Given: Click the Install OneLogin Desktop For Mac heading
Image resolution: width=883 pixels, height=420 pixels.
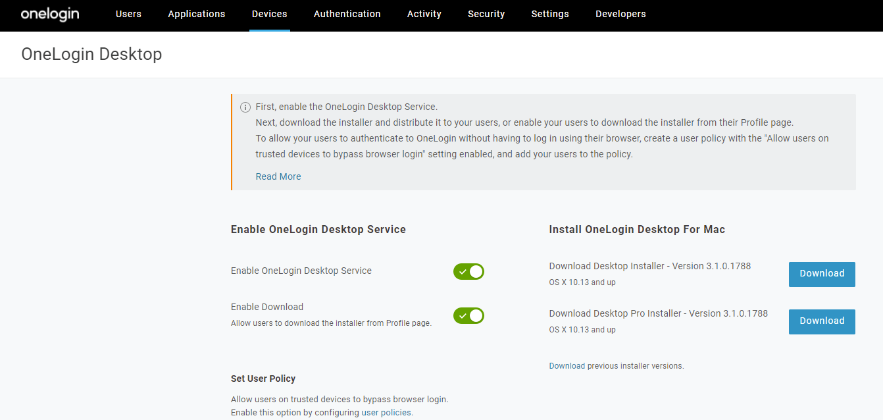Looking at the screenshot, I should [636, 229].
